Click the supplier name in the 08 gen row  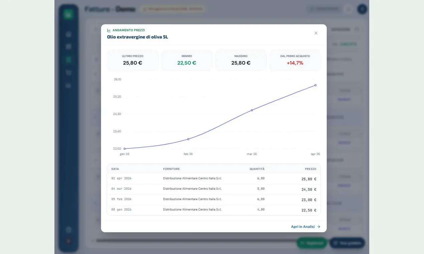pyautogui.click(x=192, y=210)
